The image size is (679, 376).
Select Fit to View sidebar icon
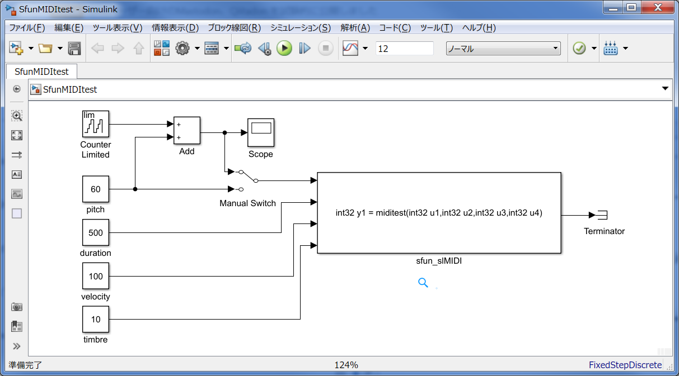click(17, 135)
